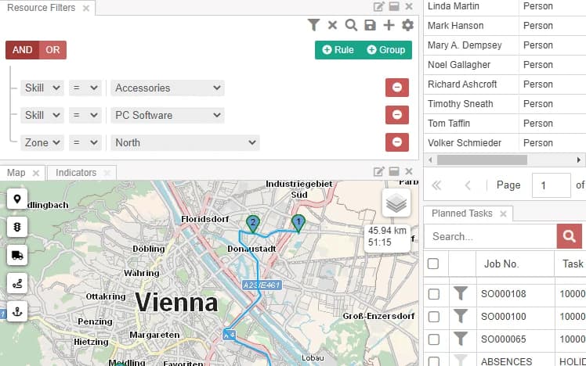Toggle traffic light map tool
586x366 pixels.
[17, 227]
